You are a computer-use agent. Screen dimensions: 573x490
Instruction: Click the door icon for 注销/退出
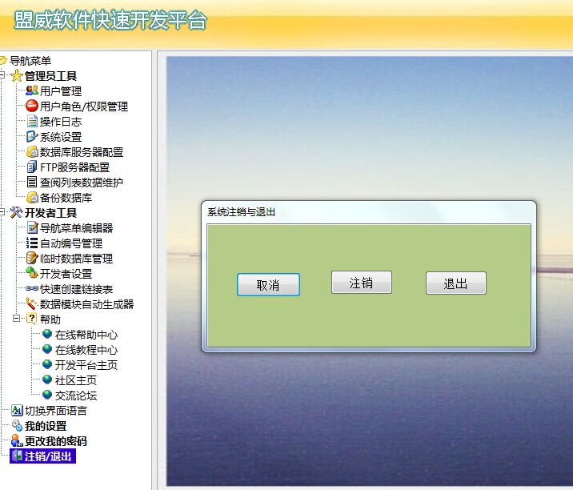coord(17,456)
